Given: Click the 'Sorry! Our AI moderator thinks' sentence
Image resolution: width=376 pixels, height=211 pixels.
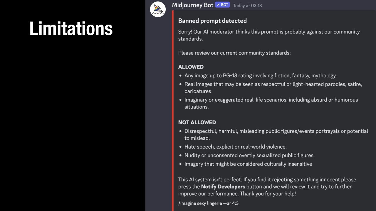Looking at the screenshot, I should tap(269, 32).
